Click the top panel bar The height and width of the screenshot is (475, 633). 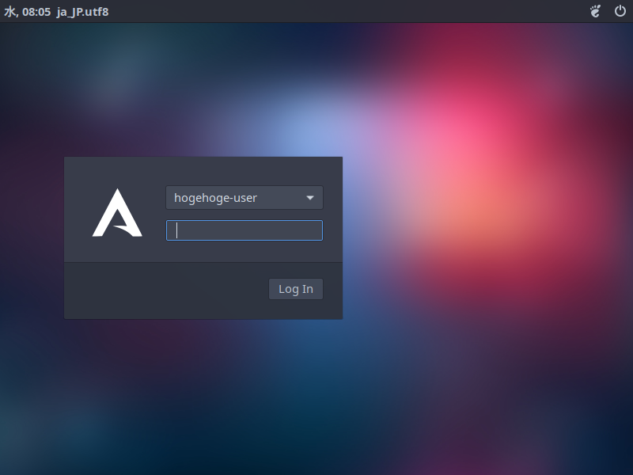[316, 11]
